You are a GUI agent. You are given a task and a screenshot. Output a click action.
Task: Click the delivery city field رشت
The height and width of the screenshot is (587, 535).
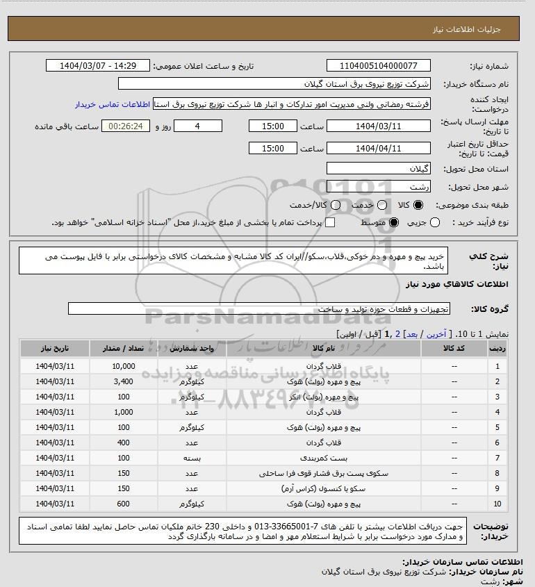coord(379,186)
